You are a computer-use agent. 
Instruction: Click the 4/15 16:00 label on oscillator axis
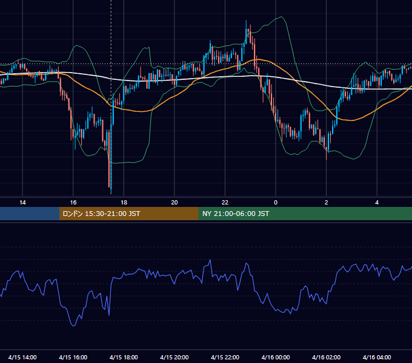[x=73, y=357]
